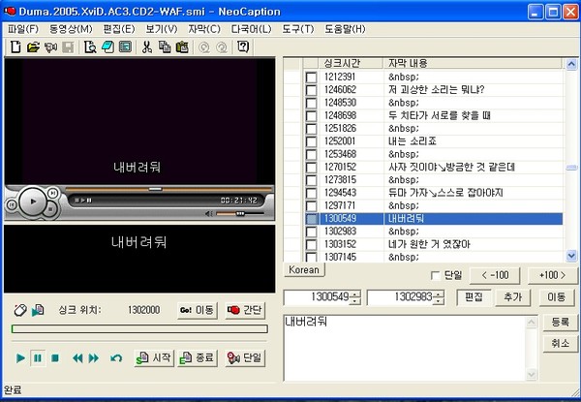Click the Help question mark icon
Image resolution: width=581 pixels, height=402 pixels.
click(242, 46)
